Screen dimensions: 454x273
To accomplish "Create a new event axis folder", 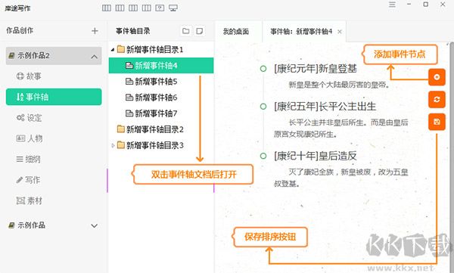I will [x=186, y=31].
